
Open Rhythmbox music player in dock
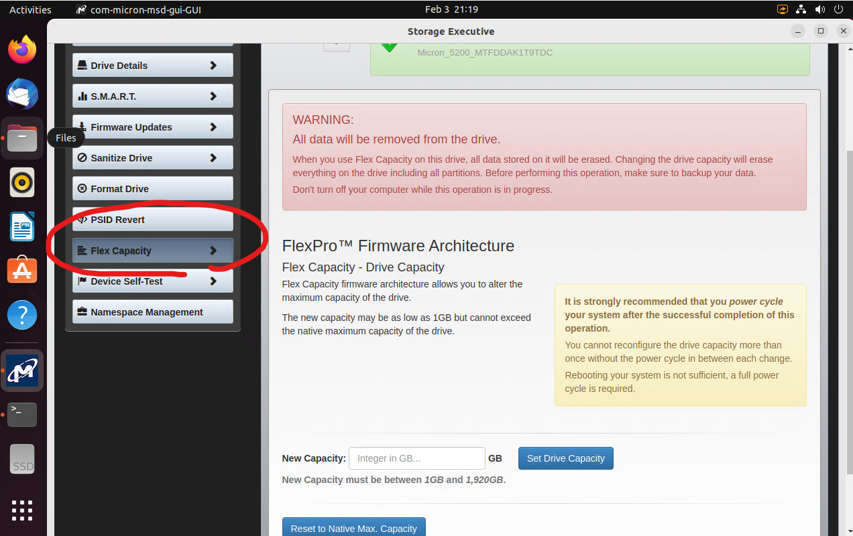tap(22, 182)
